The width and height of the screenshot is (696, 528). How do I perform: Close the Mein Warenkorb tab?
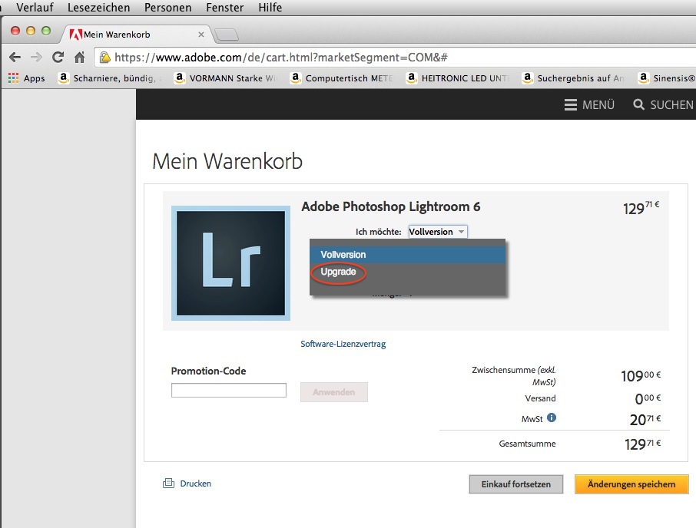tap(201, 35)
